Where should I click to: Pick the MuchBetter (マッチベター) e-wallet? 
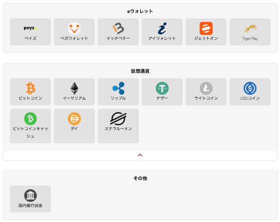[x=118, y=32]
